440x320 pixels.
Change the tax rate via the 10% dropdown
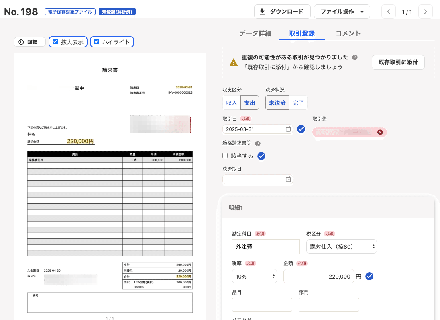[x=254, y=276]
